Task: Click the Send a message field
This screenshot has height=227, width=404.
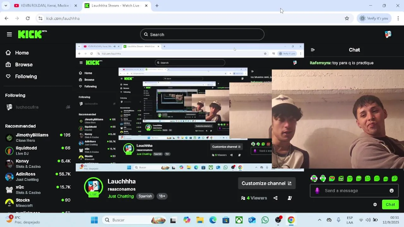Action: point(353,190)
